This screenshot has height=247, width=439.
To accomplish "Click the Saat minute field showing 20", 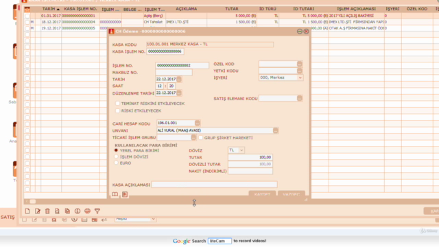I will point(171,86).
